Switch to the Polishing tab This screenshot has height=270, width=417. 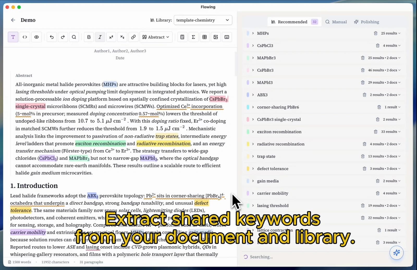pos(366,22)
